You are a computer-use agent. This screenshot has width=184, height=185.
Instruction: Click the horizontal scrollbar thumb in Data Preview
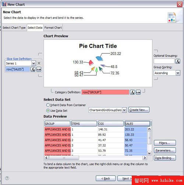(x=64, y=158)
